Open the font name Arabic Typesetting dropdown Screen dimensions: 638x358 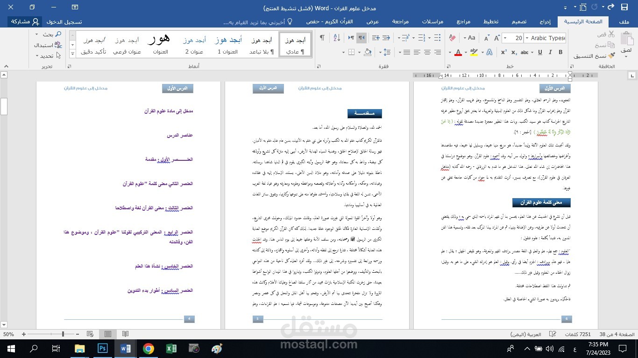(x=527, y=38)
